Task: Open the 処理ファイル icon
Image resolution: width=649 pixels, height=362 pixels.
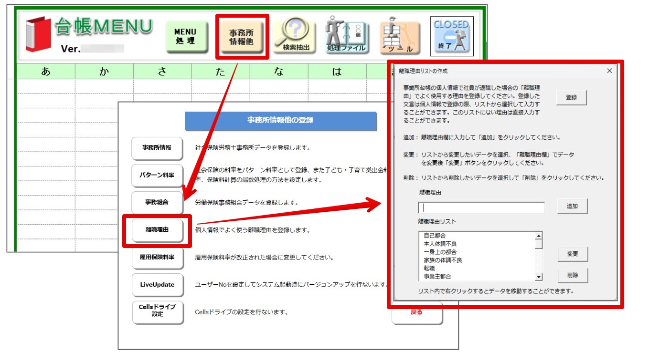Action: click(x=346, y=36)
